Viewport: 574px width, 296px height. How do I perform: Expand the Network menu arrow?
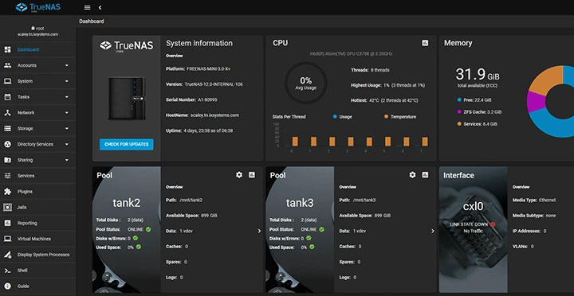[67, 112]
